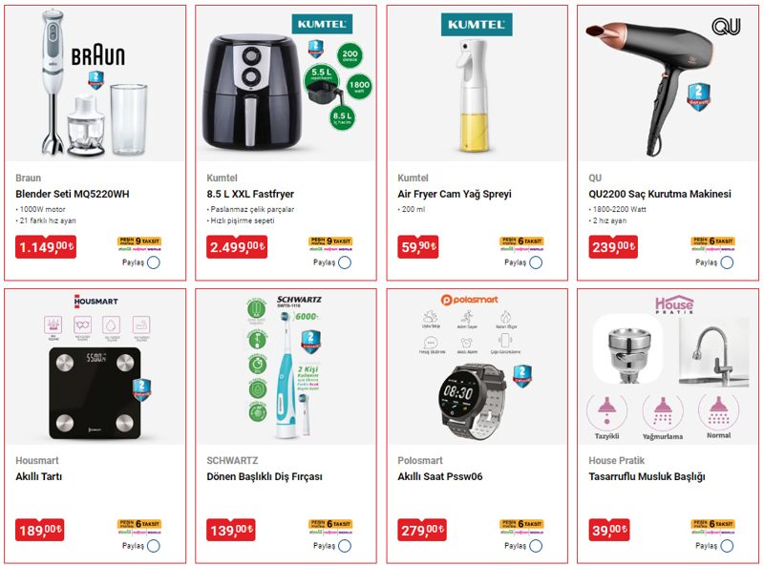Open the Housmart smart scale product image
764x566 pixels.
95,367
